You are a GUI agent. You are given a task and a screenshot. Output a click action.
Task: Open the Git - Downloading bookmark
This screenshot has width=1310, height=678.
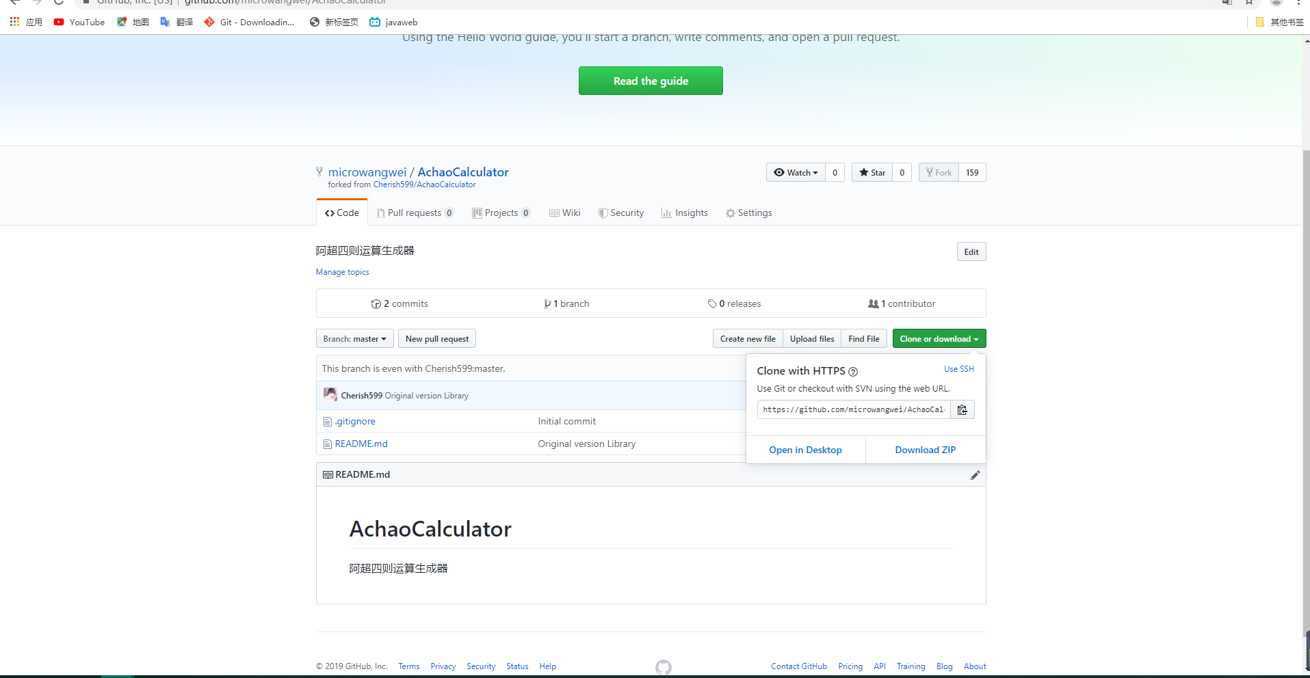[249, 22]
